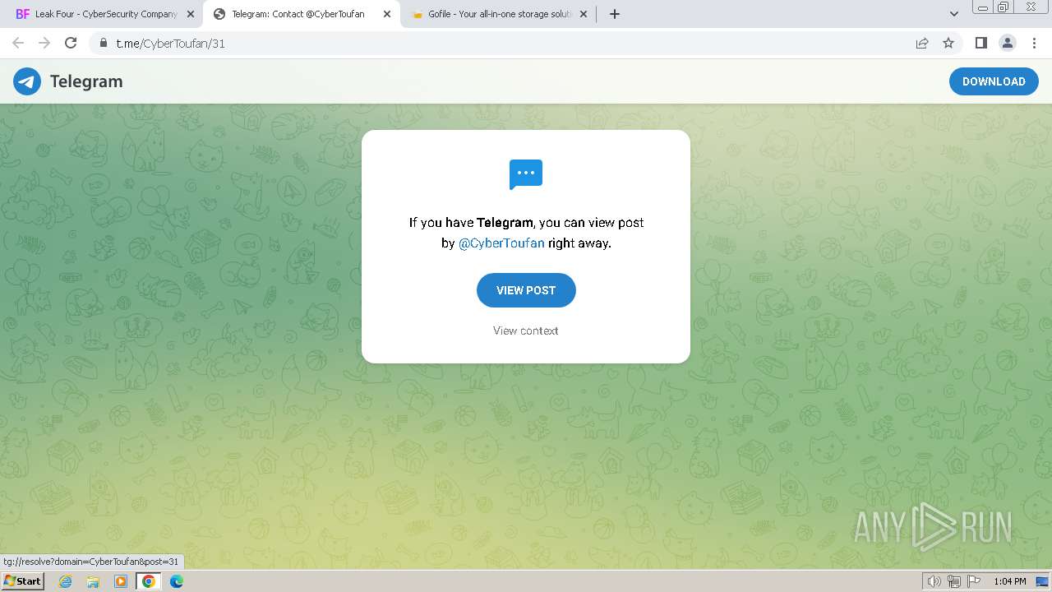This screenshot has height=592, width=1052.
Task: Open Chrome three-dot menu
Action: pyautogui.click(x=1034, y=43)
